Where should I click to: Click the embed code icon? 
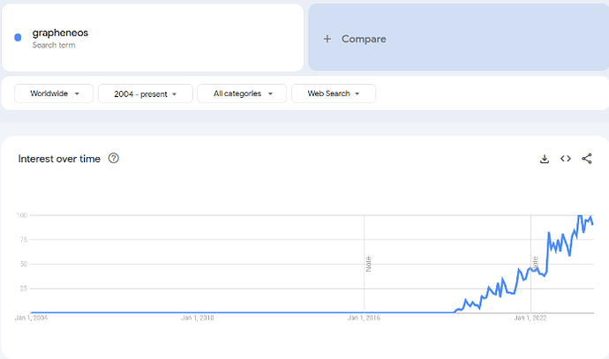(x=566, y=159)
